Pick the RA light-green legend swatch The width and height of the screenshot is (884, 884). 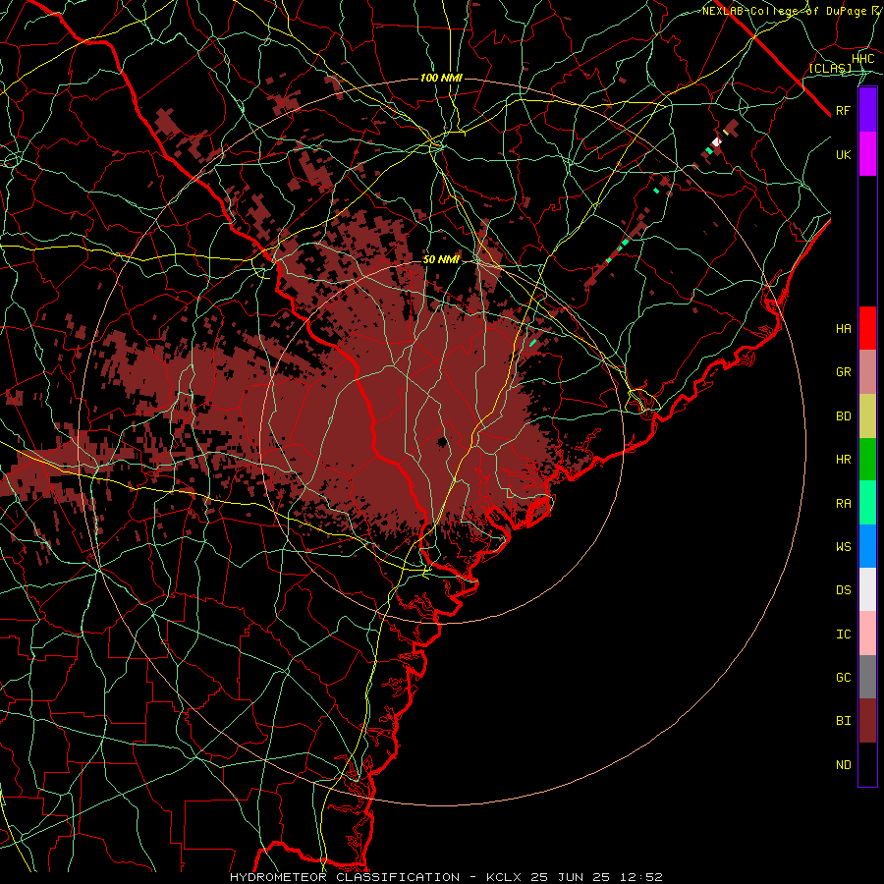coord(867,503)
